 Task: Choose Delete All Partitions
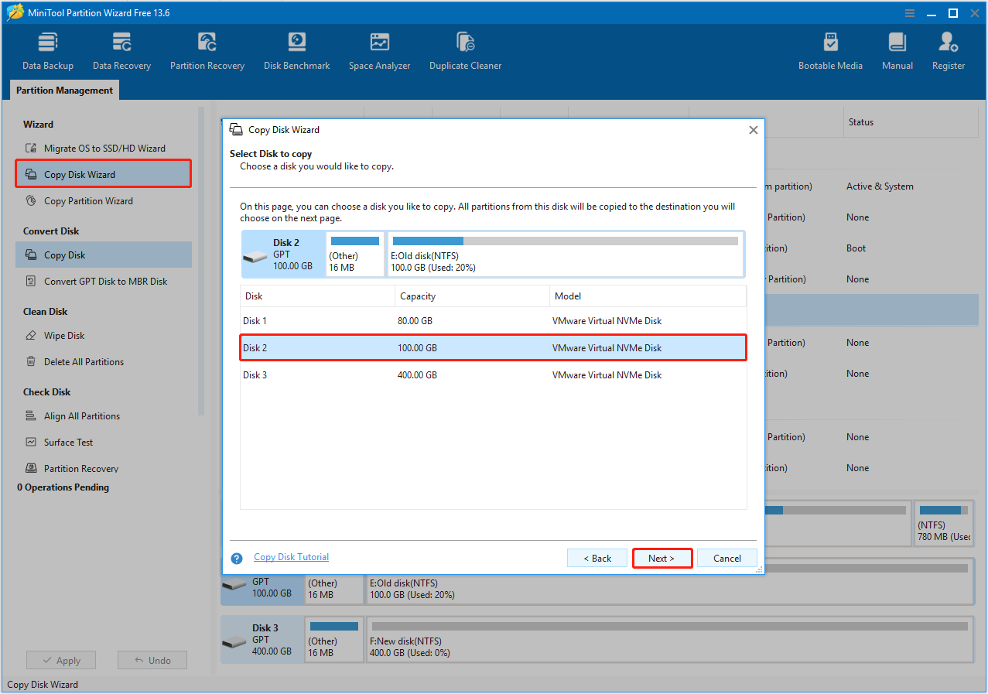pyautogui.click(x=104, y=361)
